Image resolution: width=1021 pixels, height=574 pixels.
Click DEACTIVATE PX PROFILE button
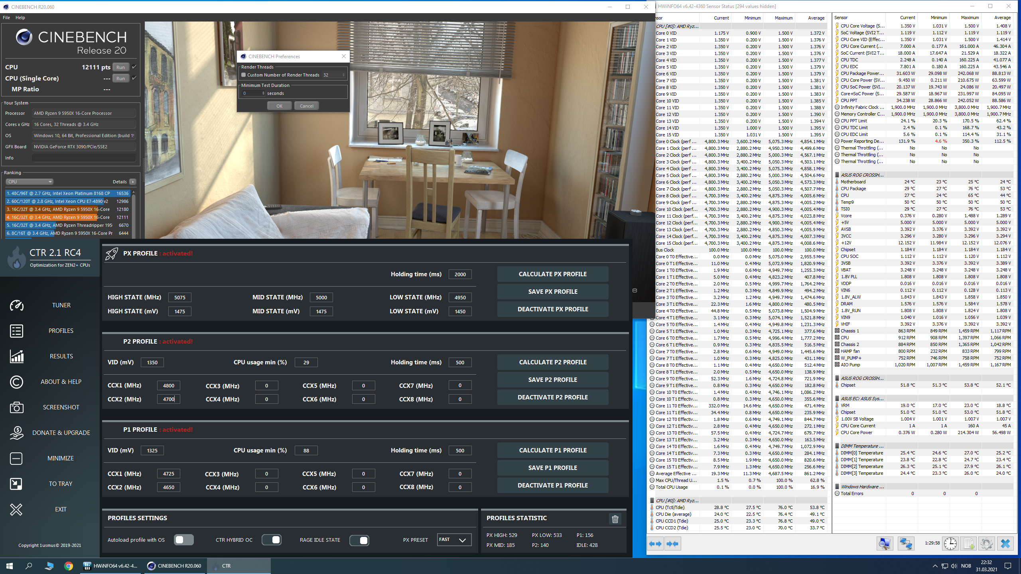tap(553, 309)
